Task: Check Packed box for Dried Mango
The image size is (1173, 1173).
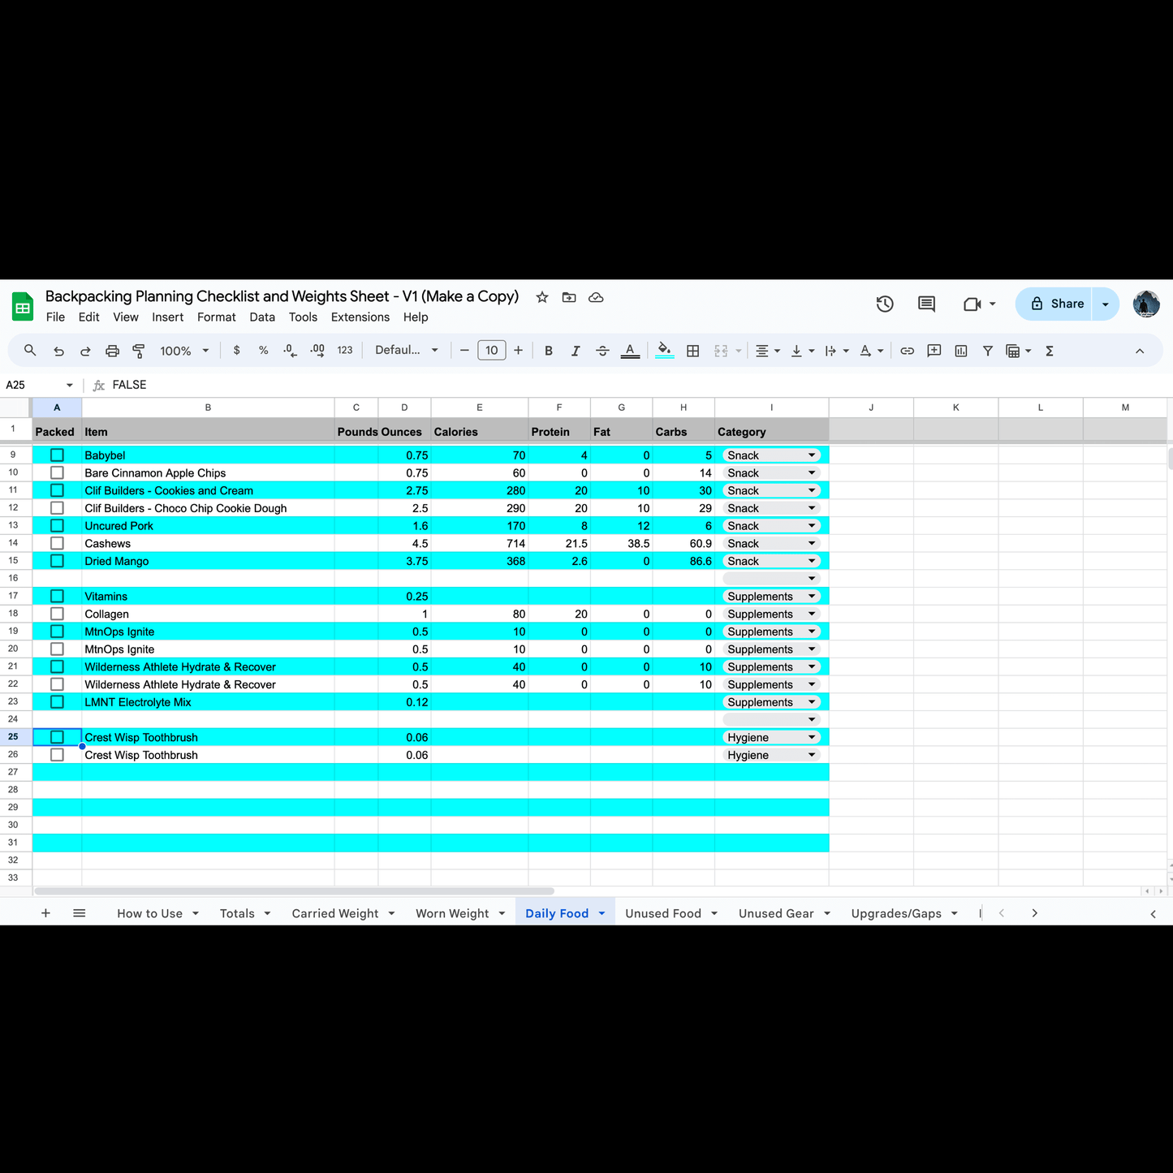Action: click(x=57, y=561)
